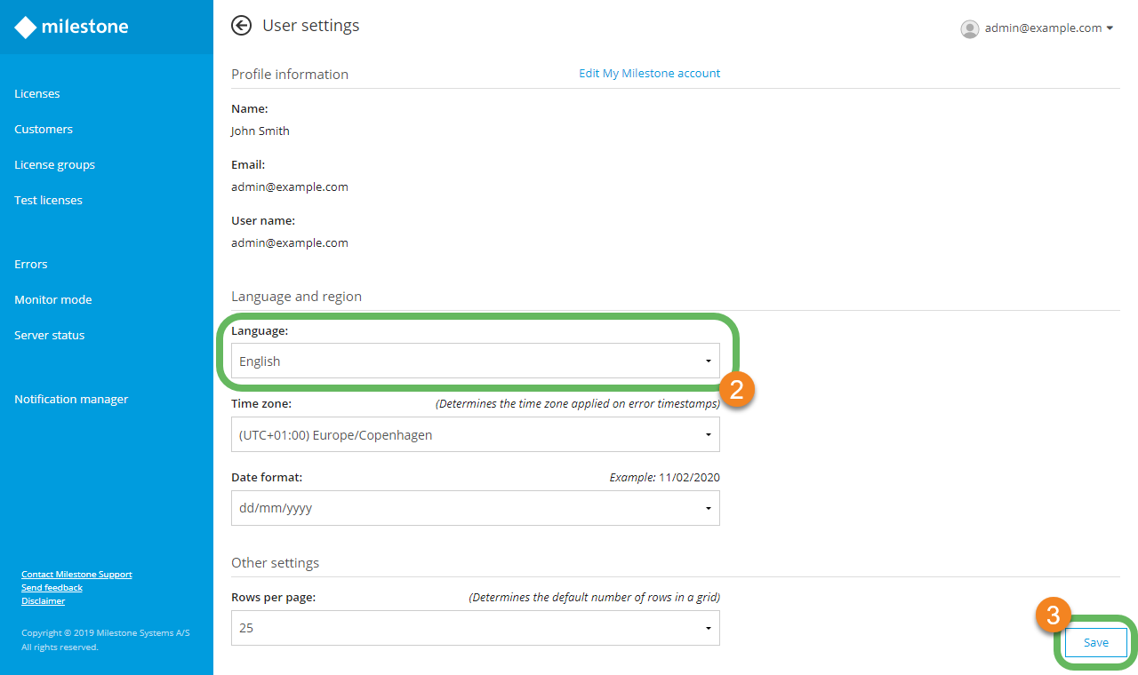Open the Language dropdown
This screenshot has width=1138, height=675.
point(475,361)
